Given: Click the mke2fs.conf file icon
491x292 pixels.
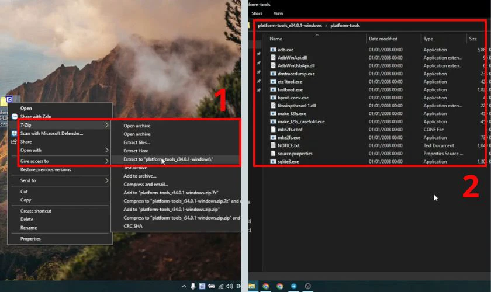Looking at the screenshot, I should 273,130.
